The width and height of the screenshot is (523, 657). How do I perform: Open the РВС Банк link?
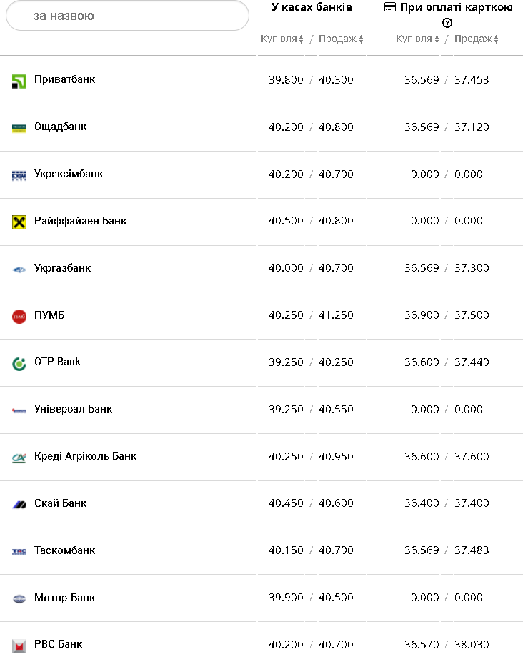coord(59,645)
